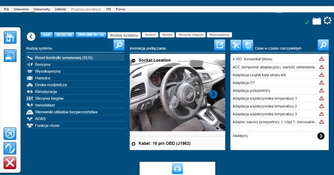Screen dimensions: 334x175
Task: Click the 4 WD, Komunikat bitowy row
Action: click(279, 59)
